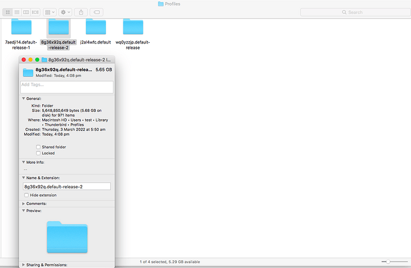This screenshot has height=268, width=411.
Task: Enable the Hide extension checkbox
Action: point(26,195)
